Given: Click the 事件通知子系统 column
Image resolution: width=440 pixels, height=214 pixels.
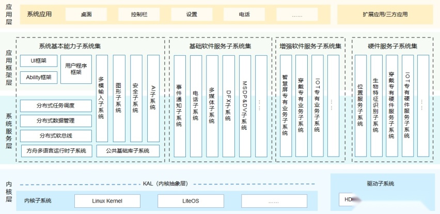Looking at the screenshot, I should pyautogui.click(x=180, y=106).
